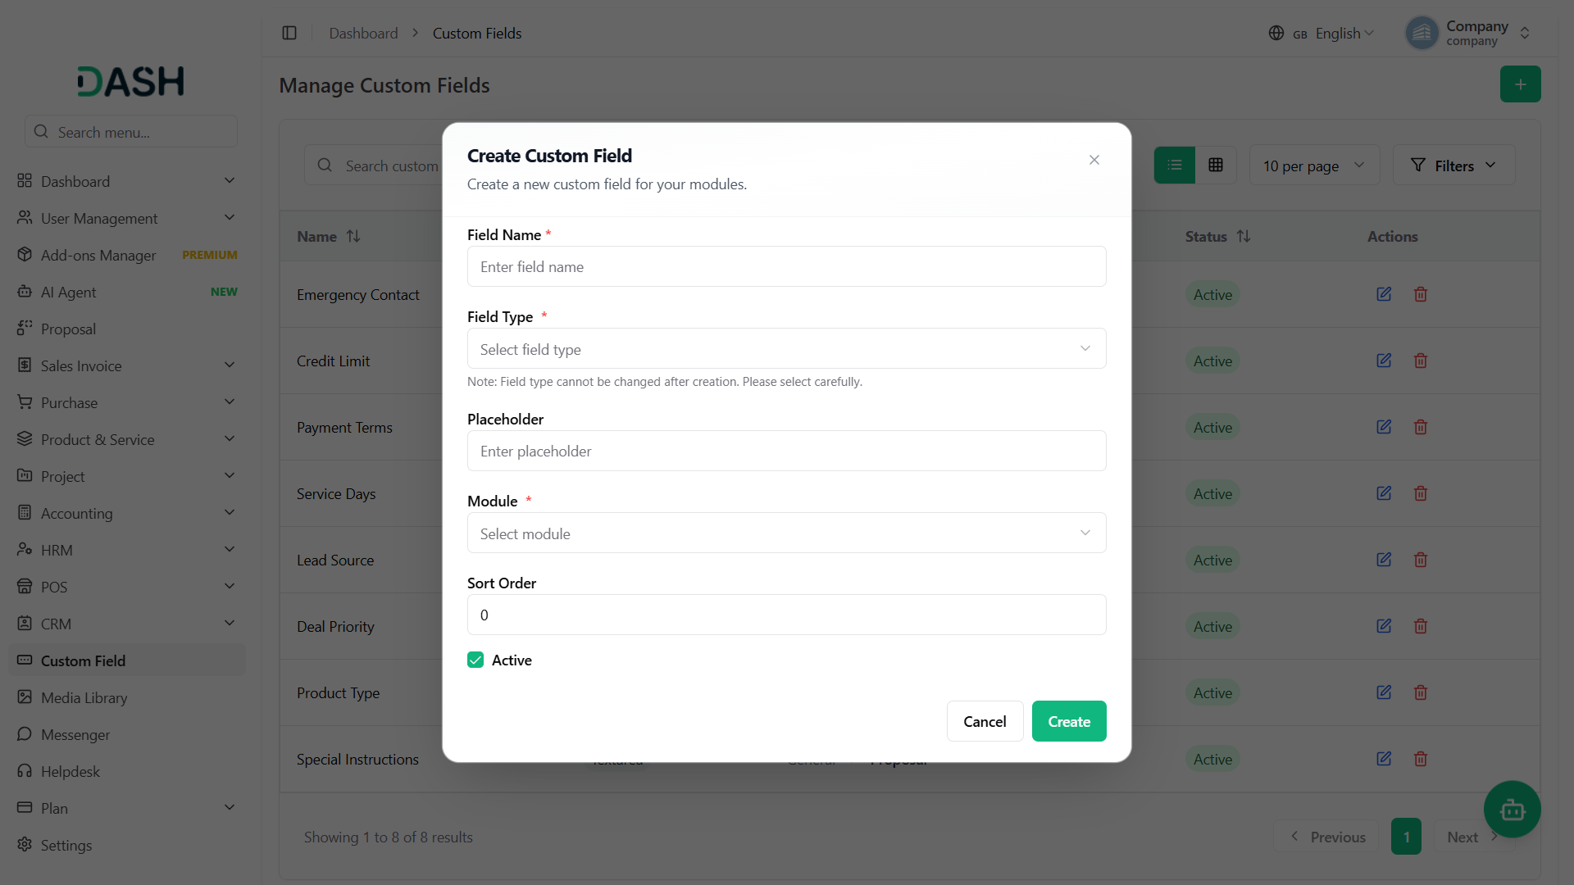Expand the HRM sidebar menu
This screenshot has width=1574, height=885.
coord(126,550)
